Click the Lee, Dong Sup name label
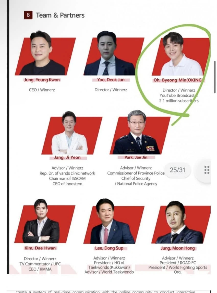 coord(109,248)
